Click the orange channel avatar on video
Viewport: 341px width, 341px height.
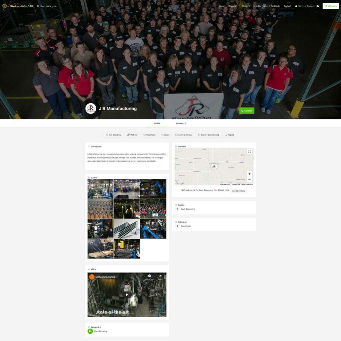pyautogui.click(x=92, y=277)
